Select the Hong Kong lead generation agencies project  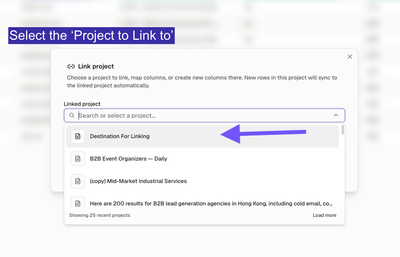202,202
